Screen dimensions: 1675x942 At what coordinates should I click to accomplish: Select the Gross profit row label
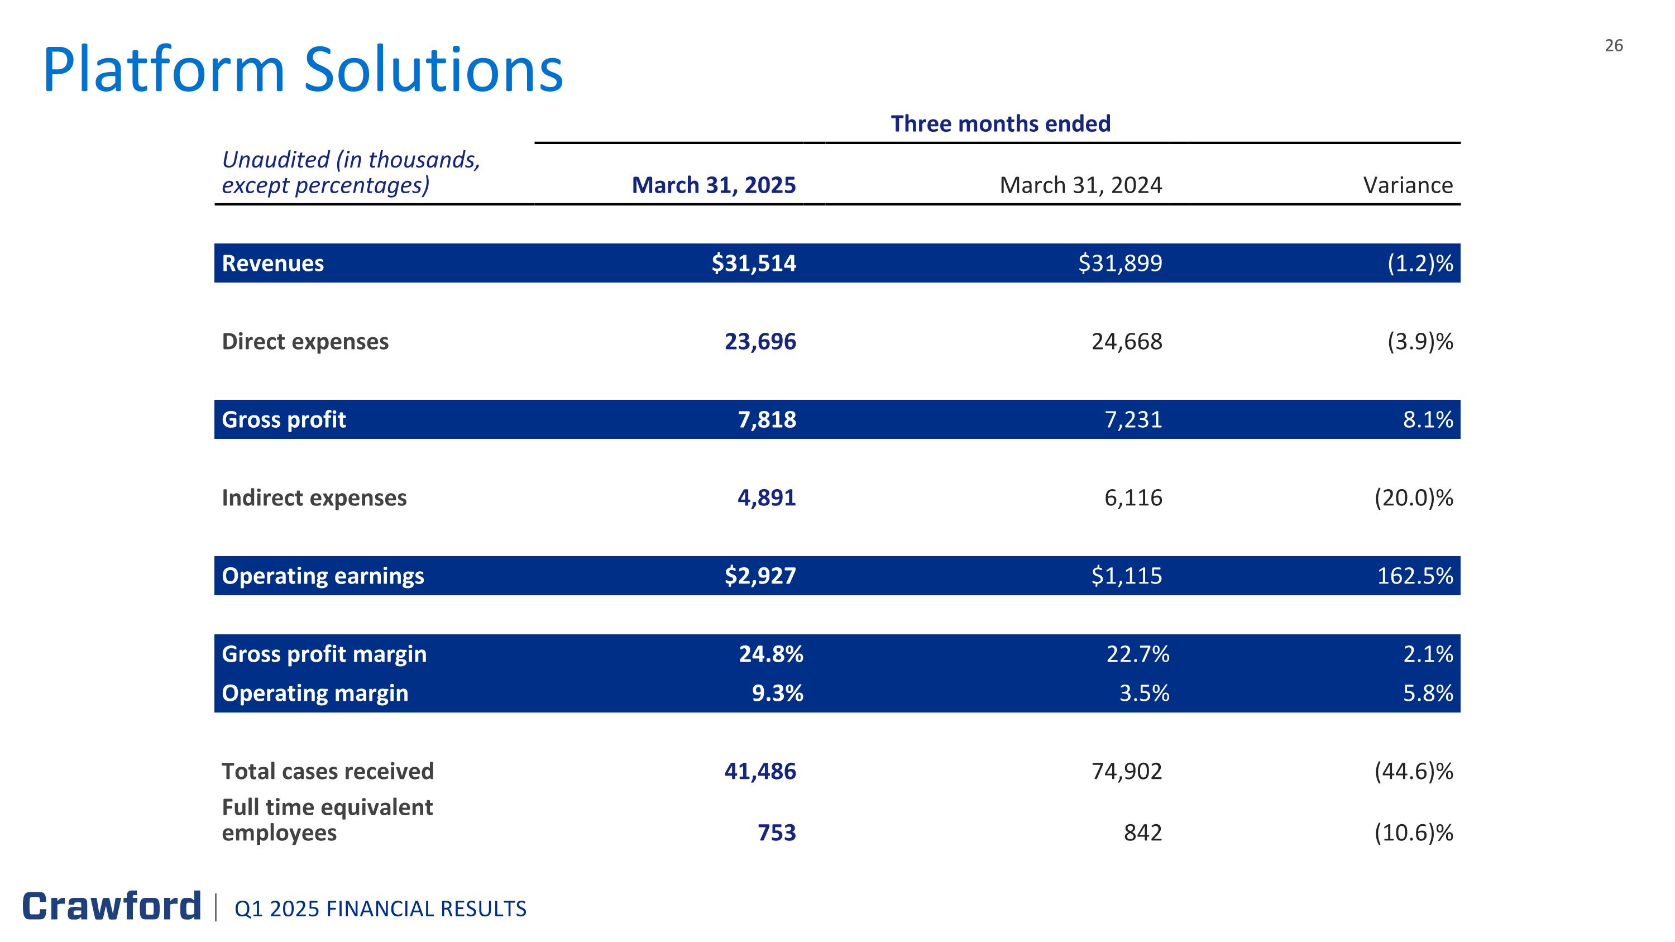(284, 419)
